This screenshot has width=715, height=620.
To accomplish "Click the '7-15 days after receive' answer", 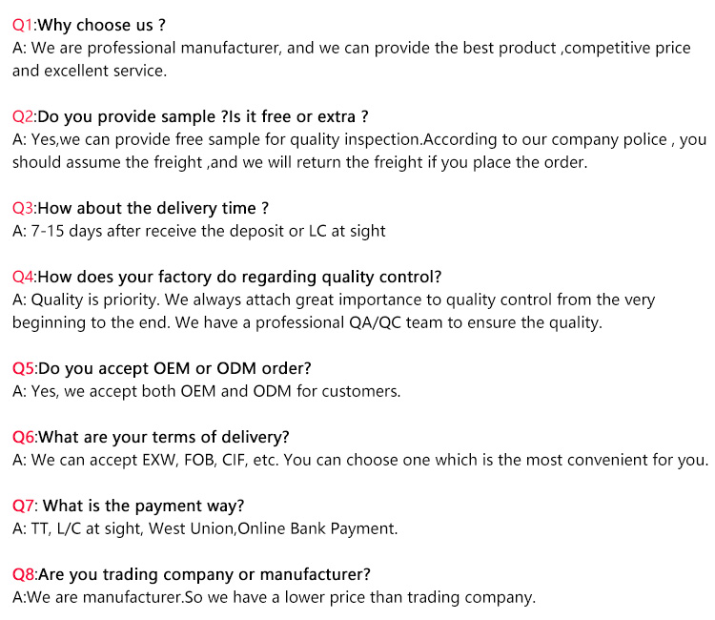I will [199, 231].
